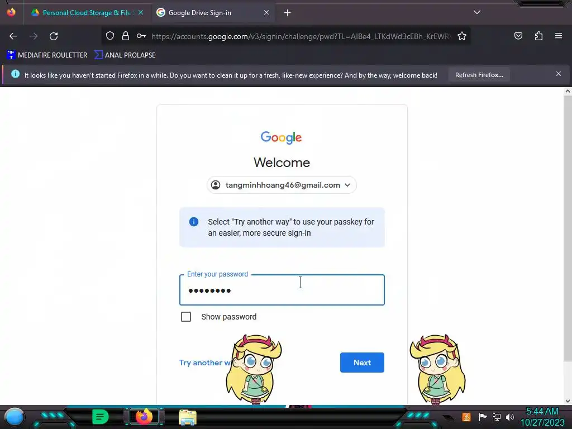Open the Action Center flag tray icon
Screen dimensions: 572x429
(483, 417)
